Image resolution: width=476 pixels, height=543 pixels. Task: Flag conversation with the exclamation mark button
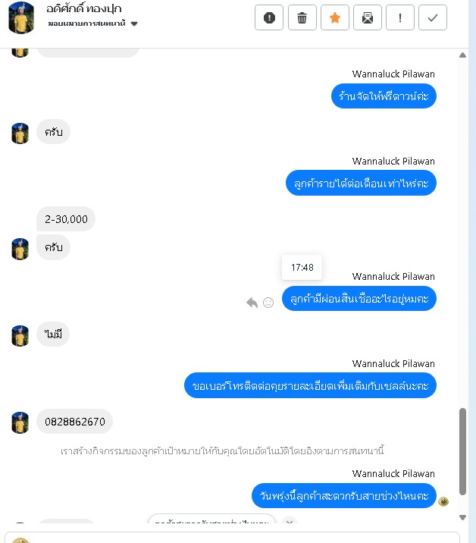tap(400, 17)
